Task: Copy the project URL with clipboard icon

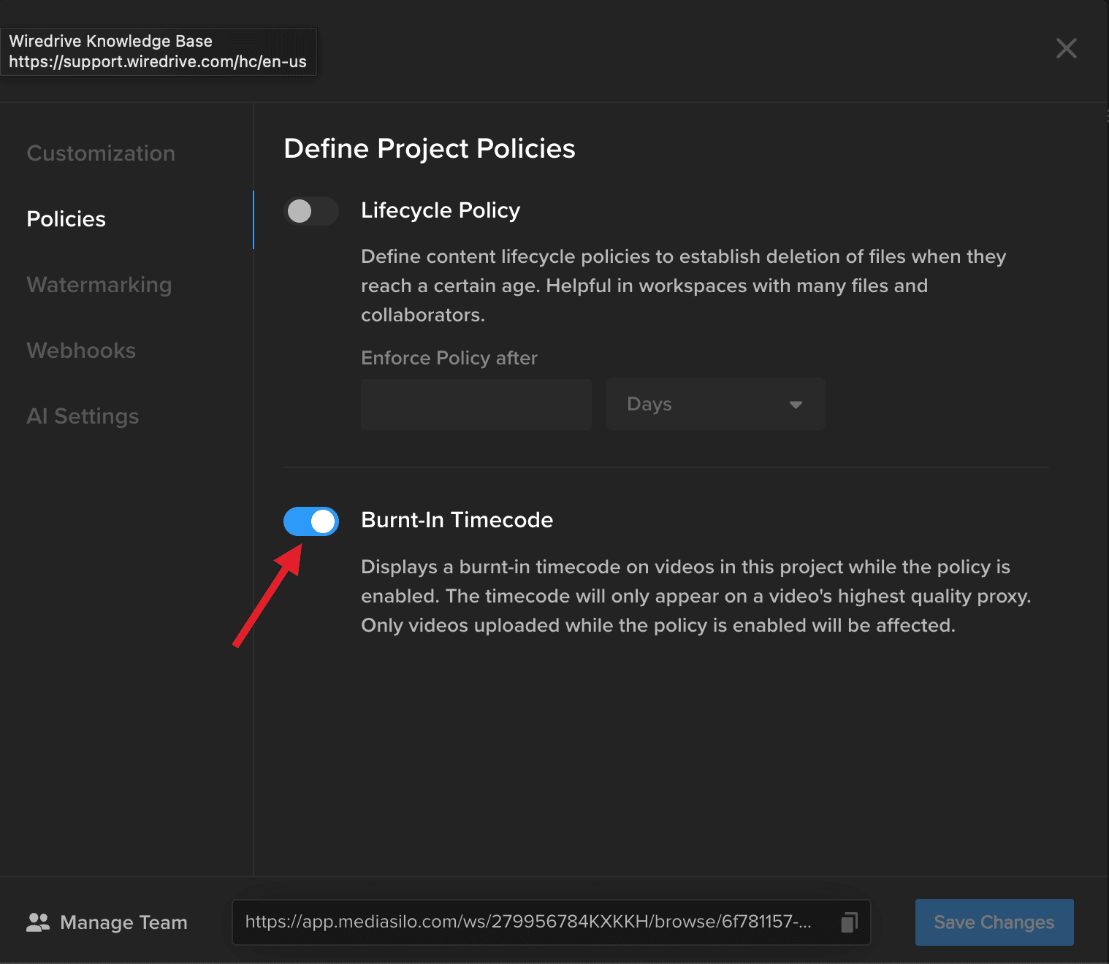Action: 849,922
